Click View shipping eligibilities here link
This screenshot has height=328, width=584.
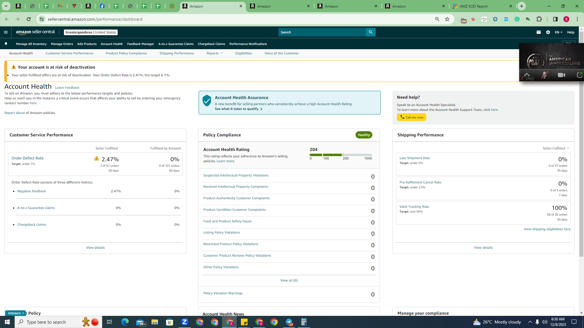pyautogui.click(x=547, y=229)
